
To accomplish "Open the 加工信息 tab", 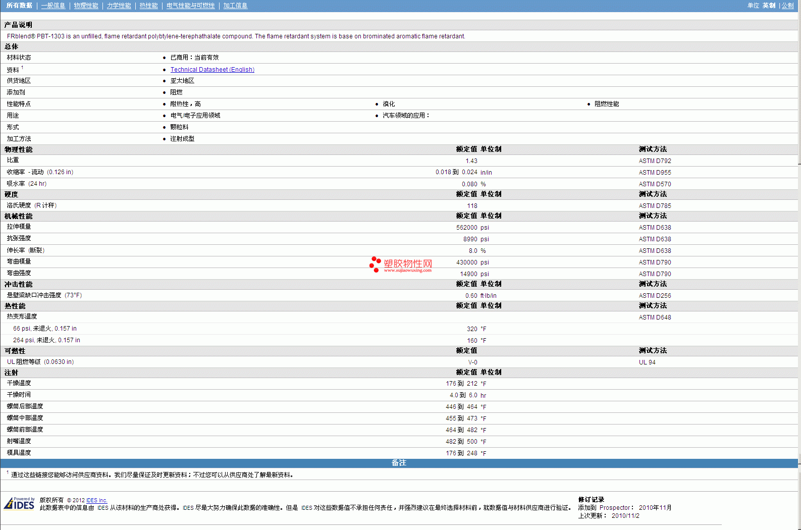I will [x=235, y=6].
